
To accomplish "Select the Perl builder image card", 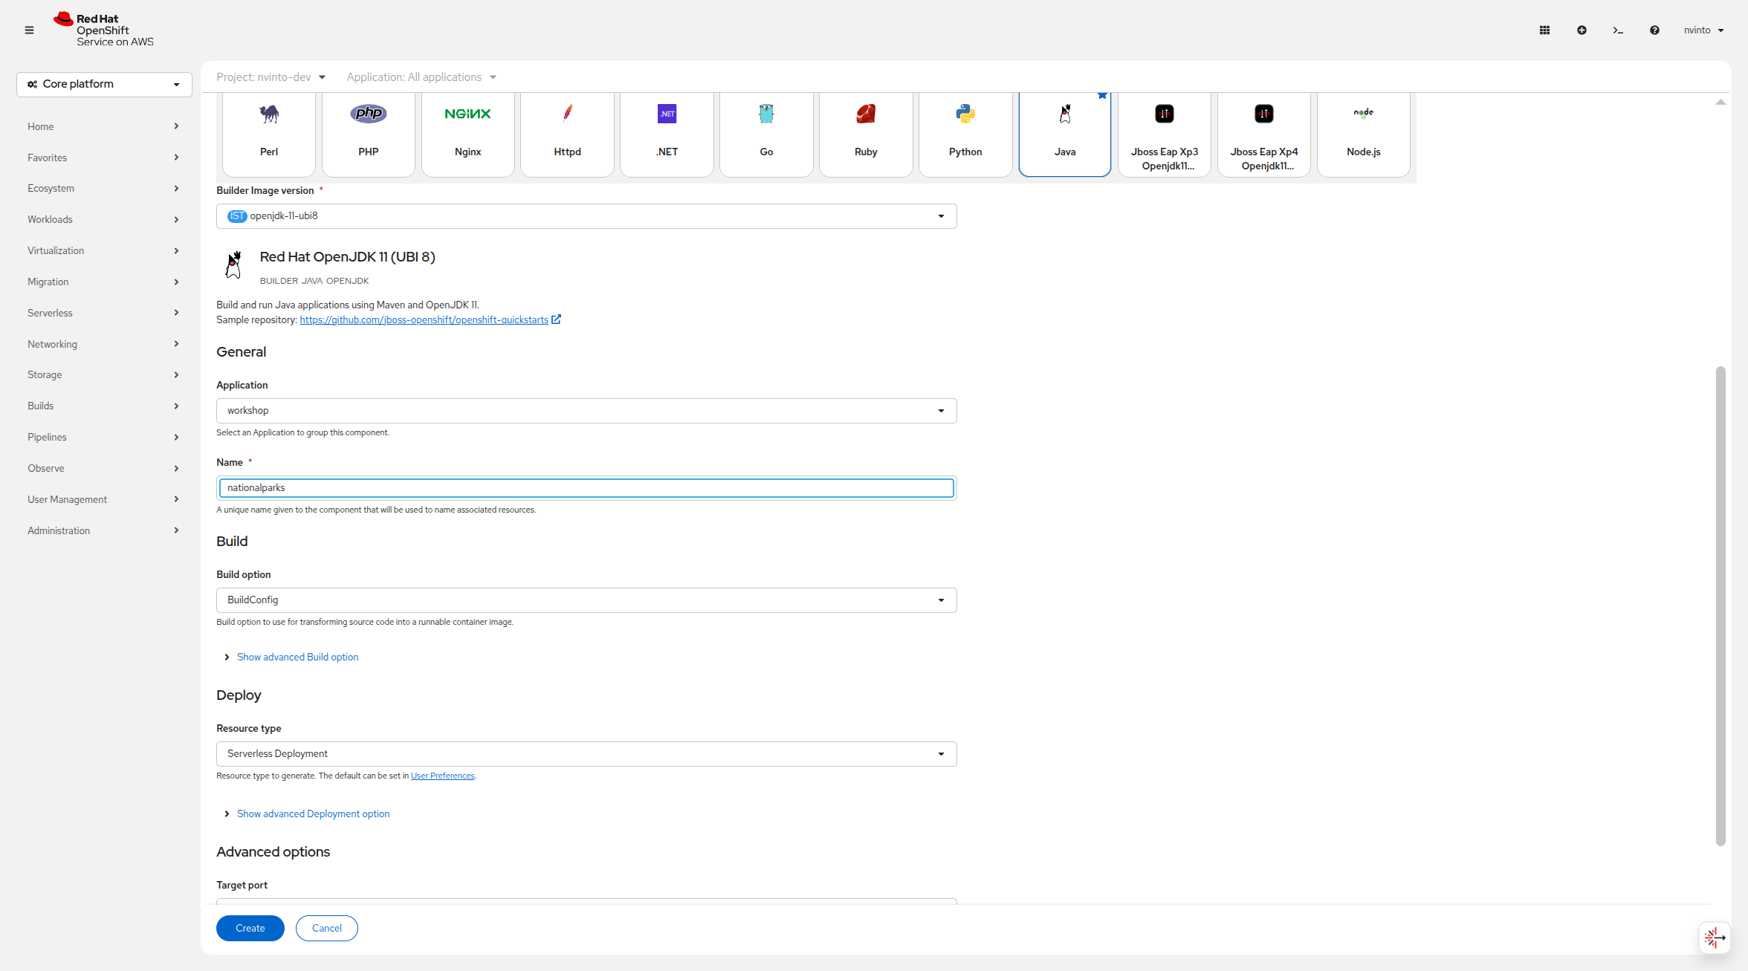I will pos(269,134).
